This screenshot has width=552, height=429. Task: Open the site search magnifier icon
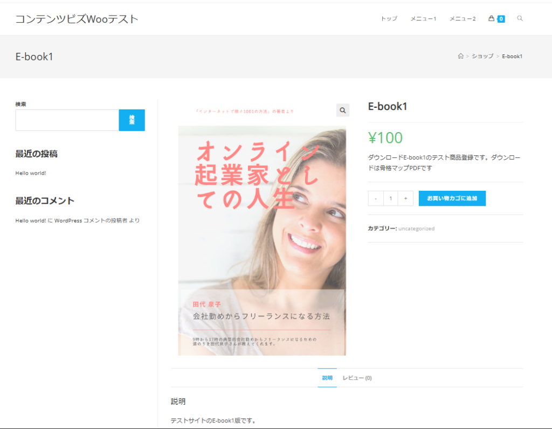tap(519, 18)
